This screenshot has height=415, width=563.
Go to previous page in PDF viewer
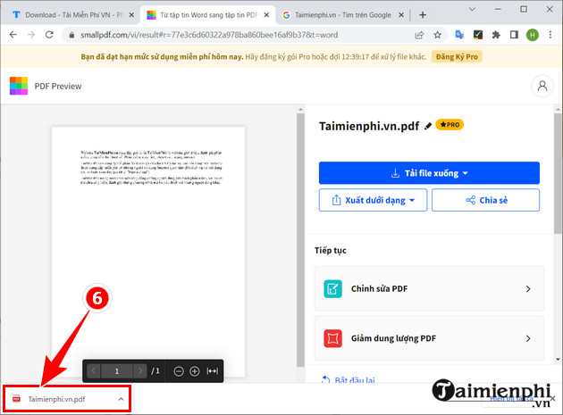[94, 371]
